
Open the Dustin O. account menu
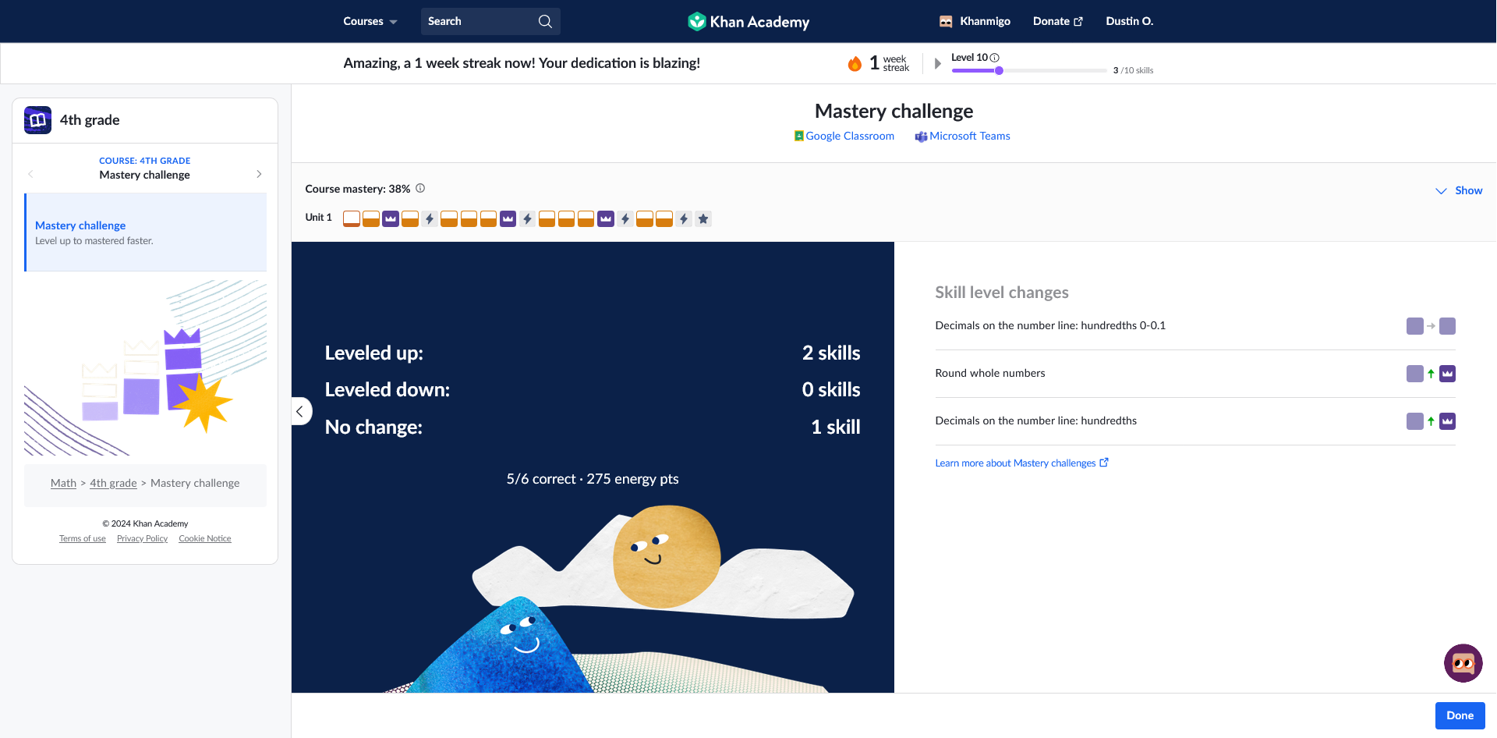coord(1129,21)
